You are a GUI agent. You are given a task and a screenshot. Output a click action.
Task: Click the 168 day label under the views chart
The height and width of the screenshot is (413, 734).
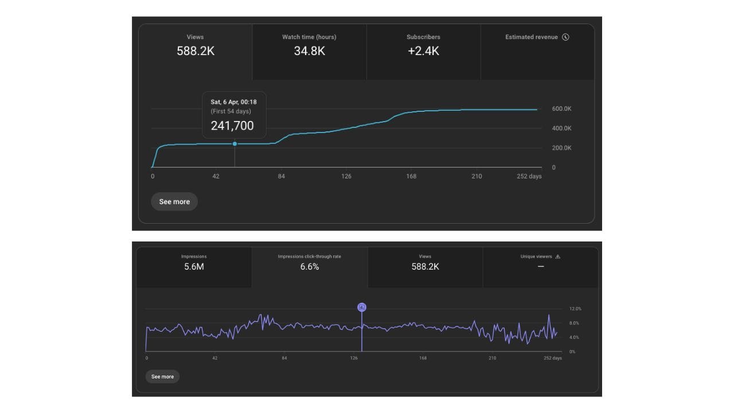(x=411, y=177)
